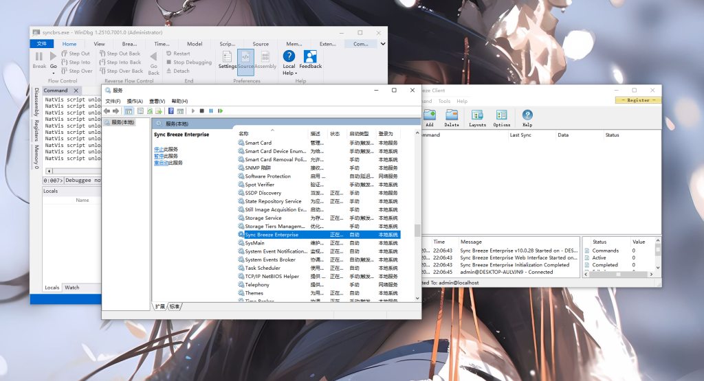Click the Delete icon in Sync Breeze
Viewport: 704px width, 381px height.
point(452,117)
